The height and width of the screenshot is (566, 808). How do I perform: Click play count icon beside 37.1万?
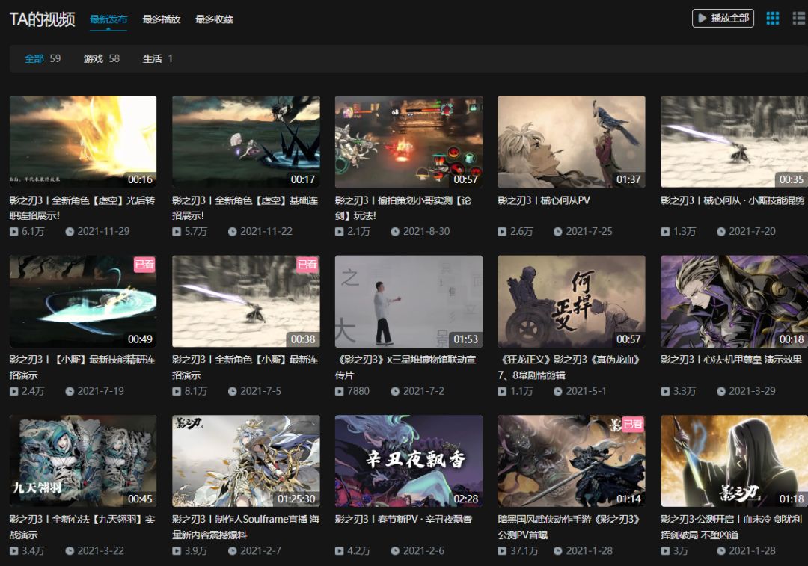503,551
